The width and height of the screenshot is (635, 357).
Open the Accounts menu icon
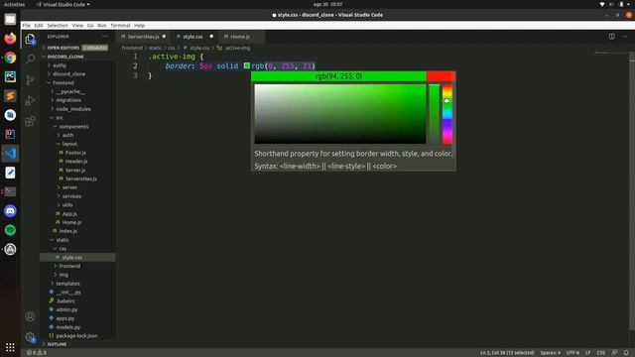(30, 316)
